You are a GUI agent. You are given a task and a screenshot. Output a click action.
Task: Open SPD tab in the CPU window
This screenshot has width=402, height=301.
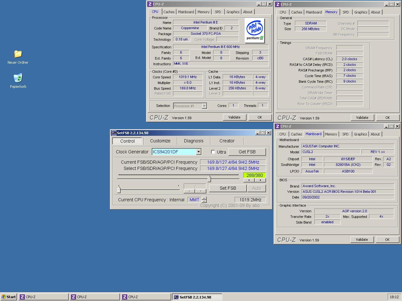click(x=218, y=12)
